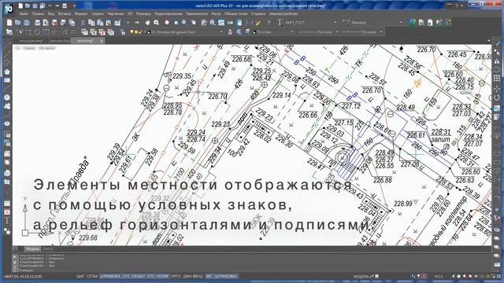Switch to the Модель layout tab
The image size is (504, 283).
click(32, 249)
